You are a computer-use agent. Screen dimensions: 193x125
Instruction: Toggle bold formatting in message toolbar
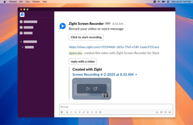click(x=67, y=112)
